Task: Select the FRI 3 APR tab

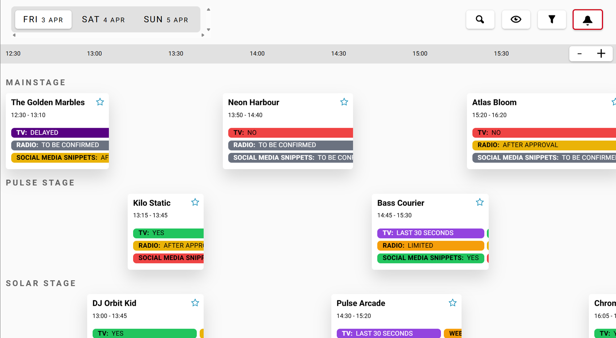Action: (43, 20)
